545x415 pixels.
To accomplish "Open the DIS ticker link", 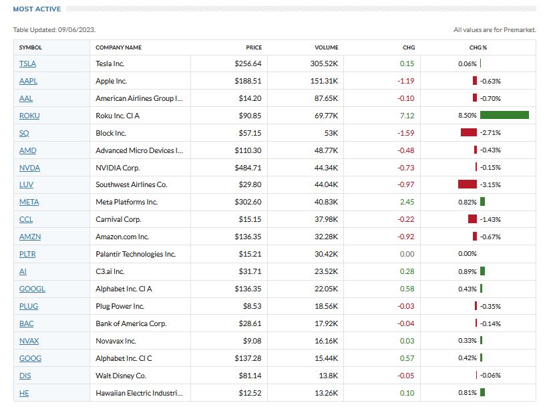I will click(x=25, y=376).
